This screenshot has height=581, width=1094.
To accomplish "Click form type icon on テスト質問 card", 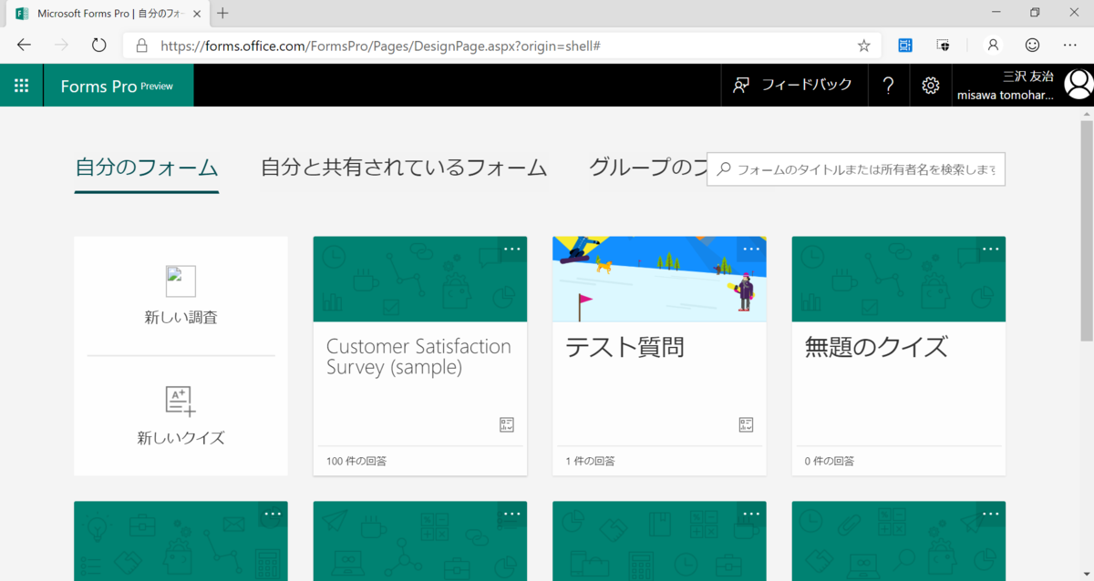I will coord(746,424).
